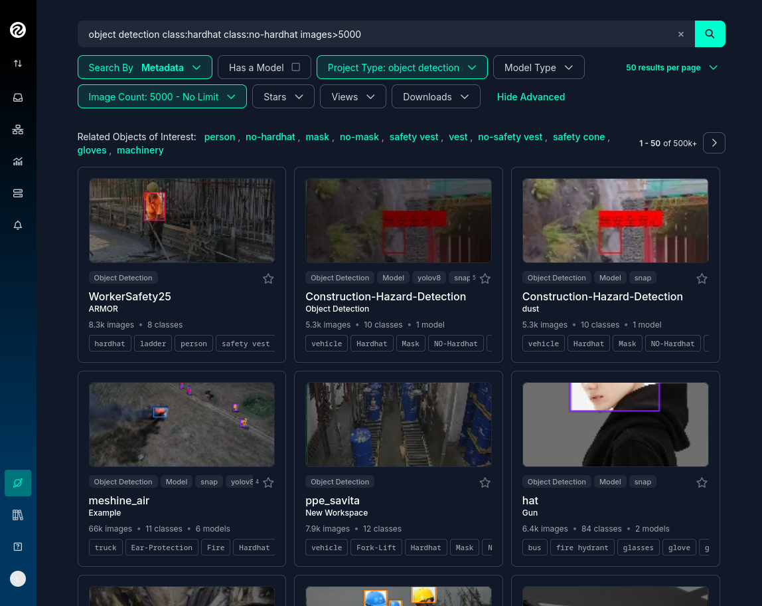Screen dimensions: 762x606
Task: Select the related object 'gloves'
Action: click(x=92, y=150)
